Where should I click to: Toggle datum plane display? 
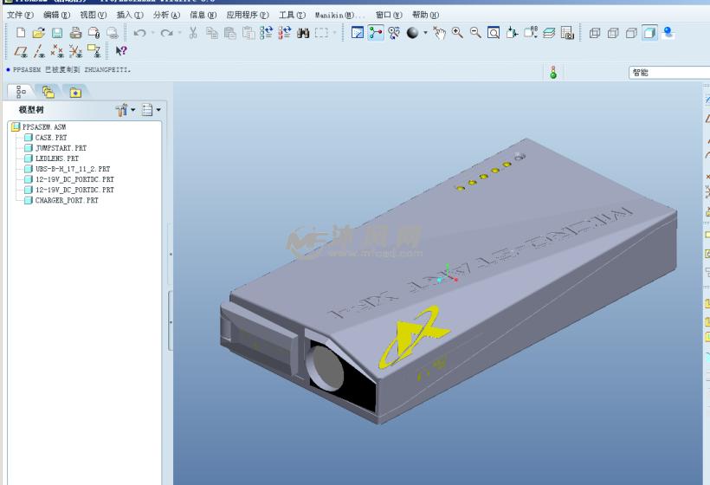point(21,51)
